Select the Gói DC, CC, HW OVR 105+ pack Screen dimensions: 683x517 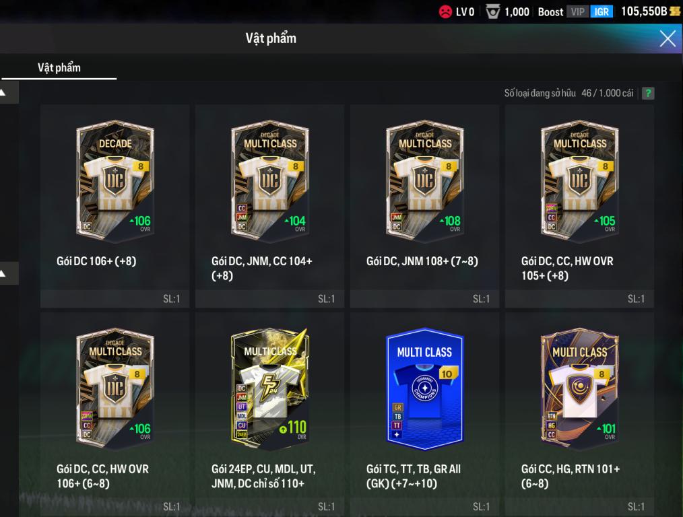click(x=579, y=206)
